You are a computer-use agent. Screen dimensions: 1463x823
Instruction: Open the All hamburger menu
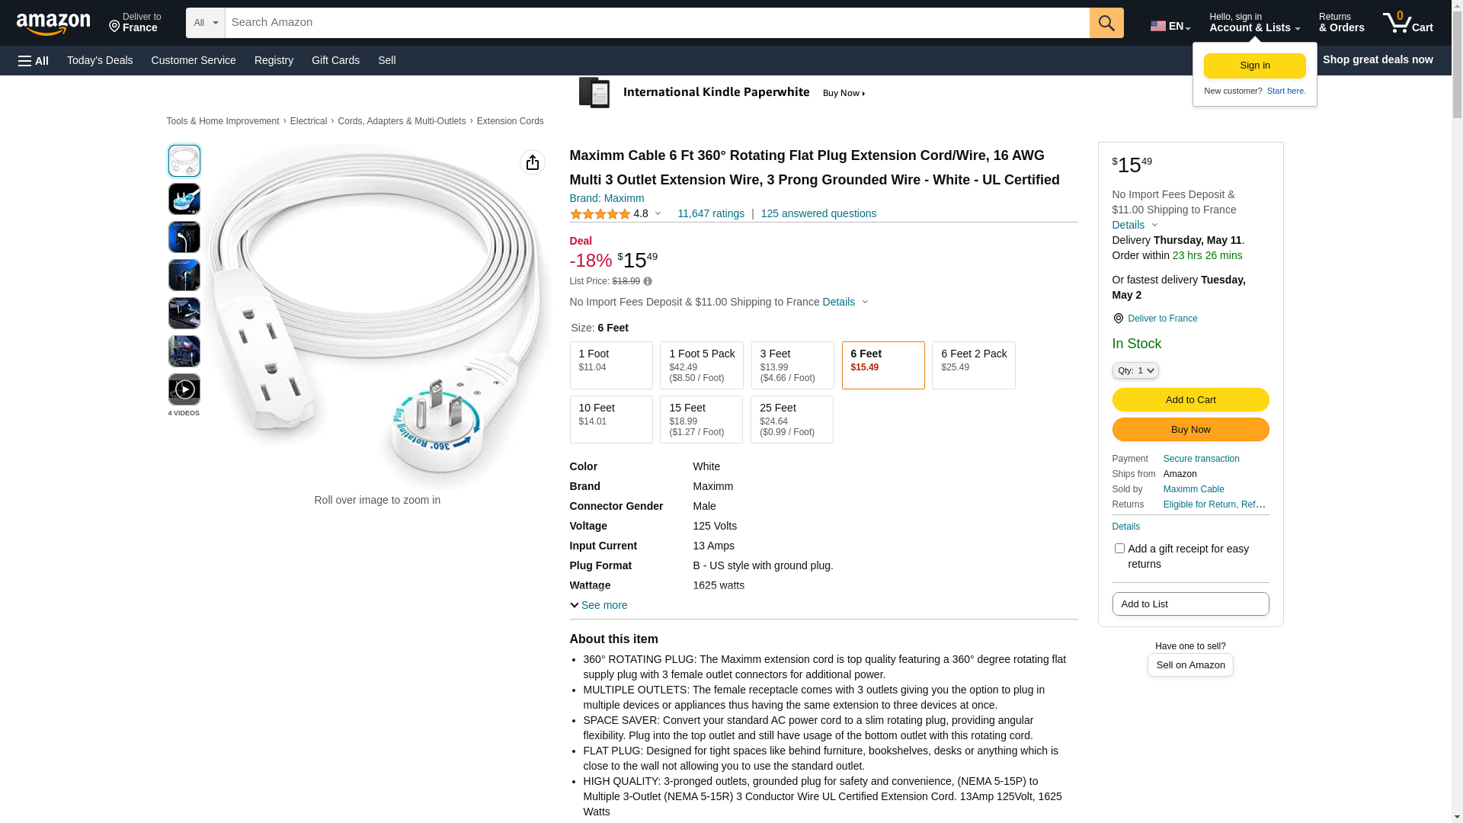(x=34, y=60)
